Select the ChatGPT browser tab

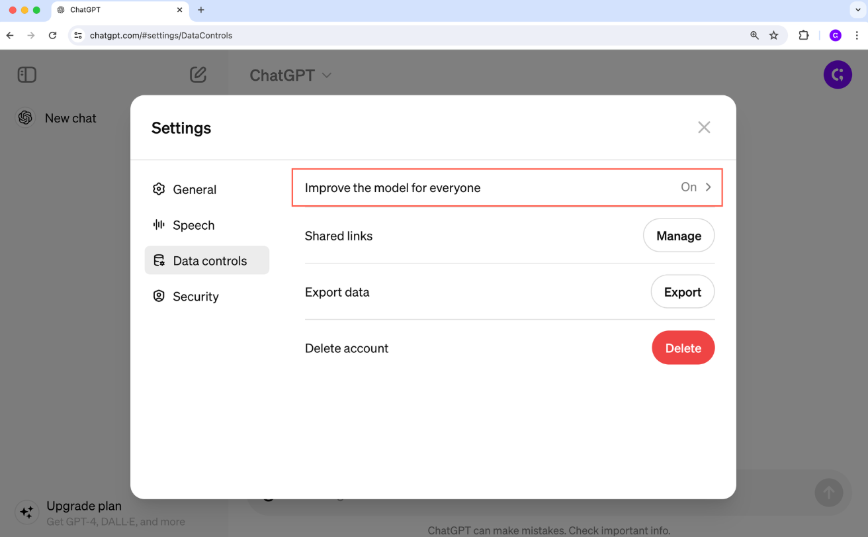[x=120, y=10]
